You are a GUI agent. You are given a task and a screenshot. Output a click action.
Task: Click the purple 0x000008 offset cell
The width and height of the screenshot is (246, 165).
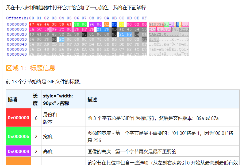coord(18,151)
